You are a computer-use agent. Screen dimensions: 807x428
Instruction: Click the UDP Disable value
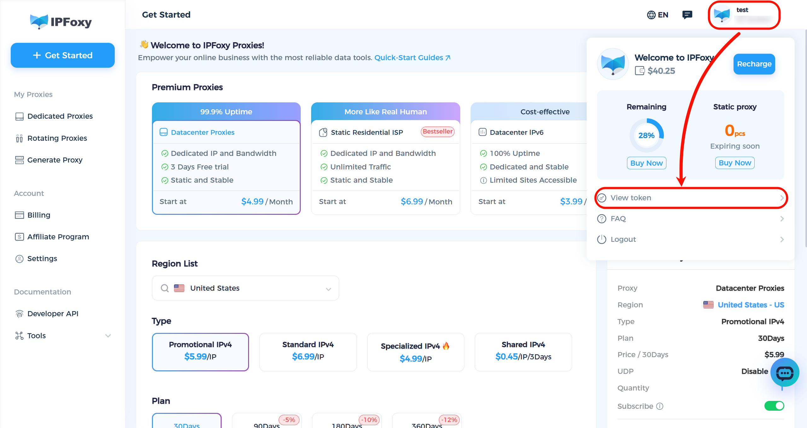[755, 371]
